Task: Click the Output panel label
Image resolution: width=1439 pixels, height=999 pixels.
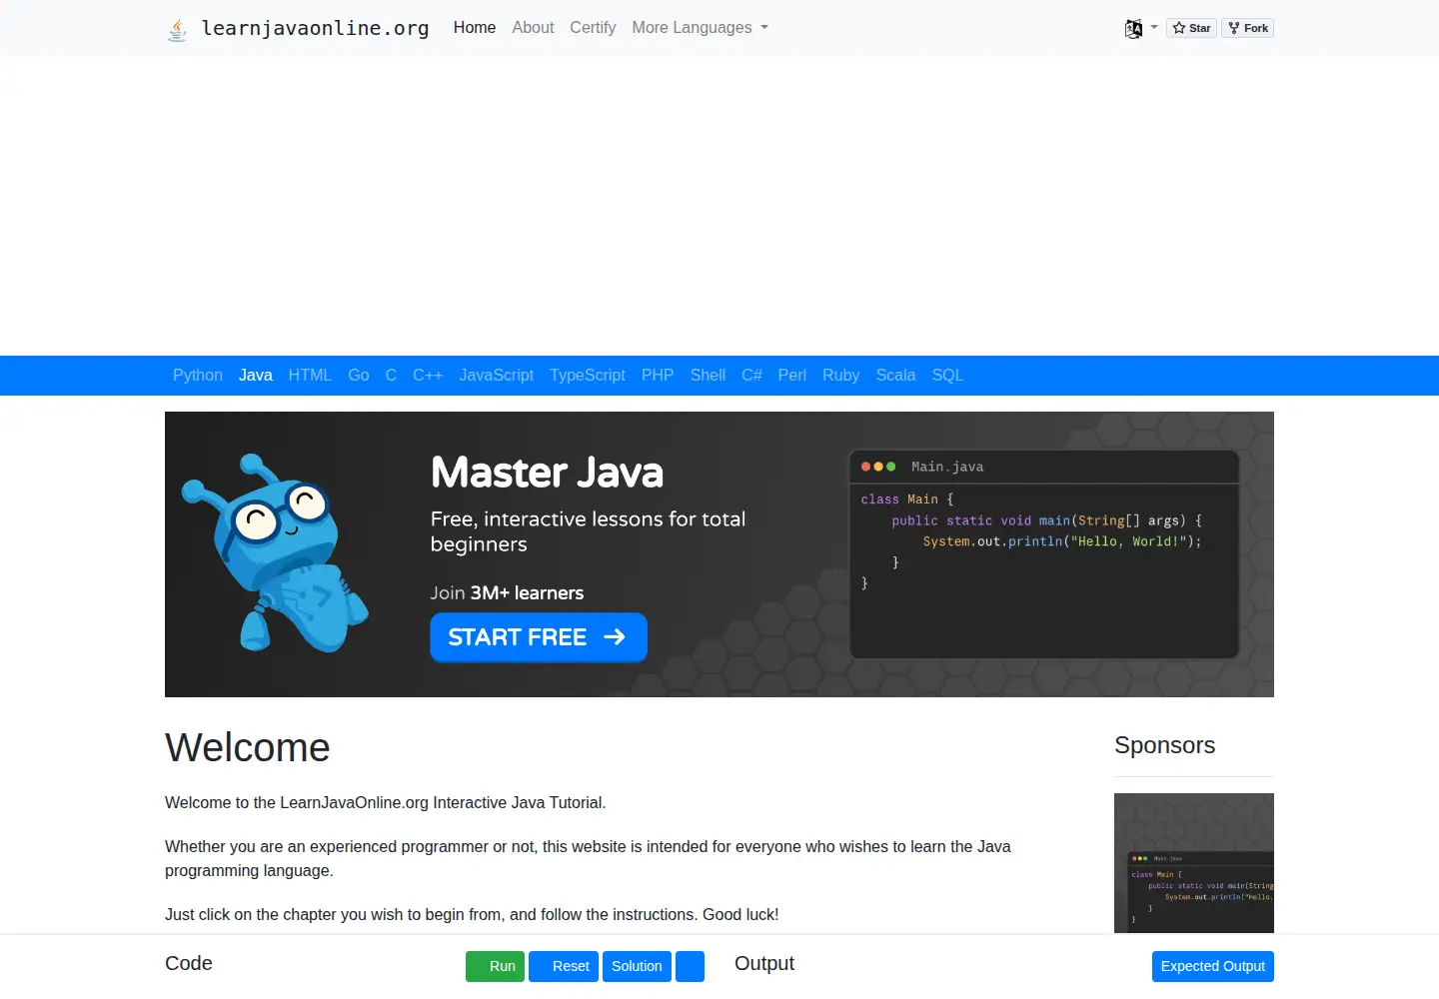Action: tap(764, 963)
